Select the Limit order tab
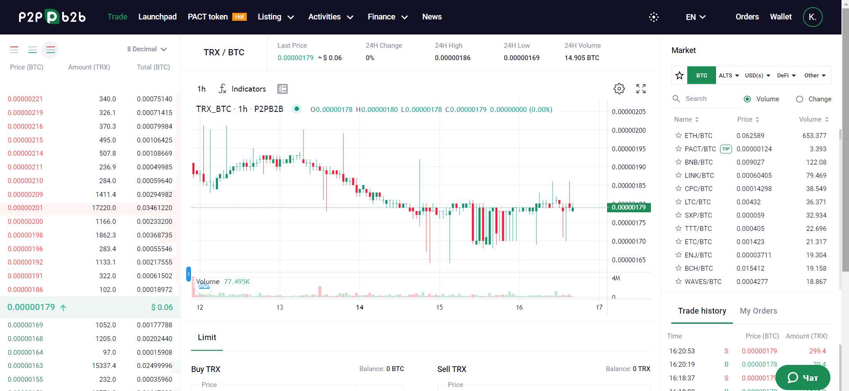Image resolution: width=849 pixels, height=391 pixels. [x=207, y=337]
